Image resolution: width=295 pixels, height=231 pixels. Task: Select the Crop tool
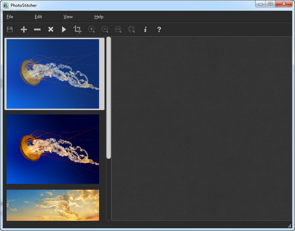pos(77,30)
